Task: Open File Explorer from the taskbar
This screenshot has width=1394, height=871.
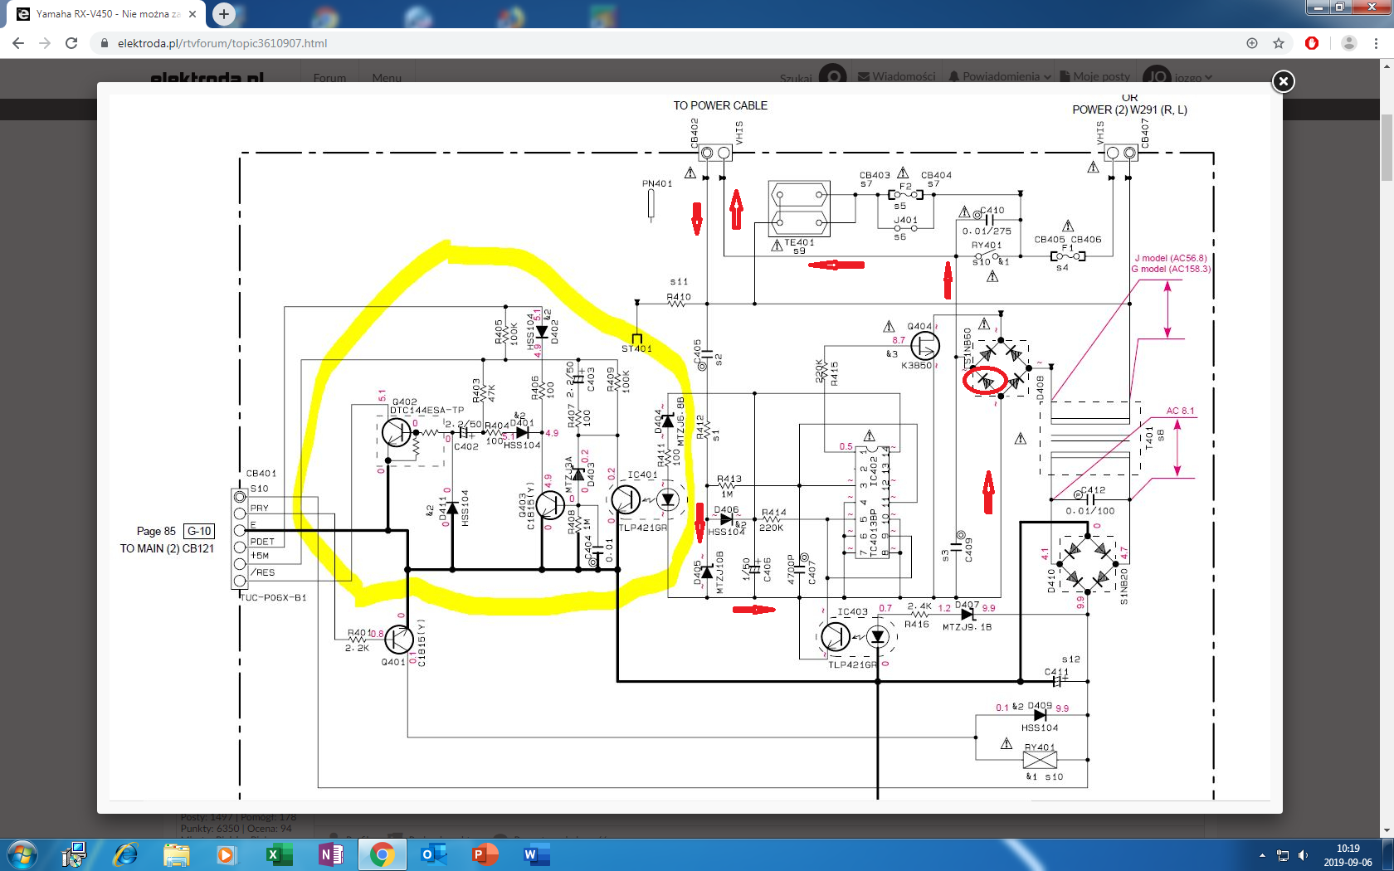Action: pos(176,854)
